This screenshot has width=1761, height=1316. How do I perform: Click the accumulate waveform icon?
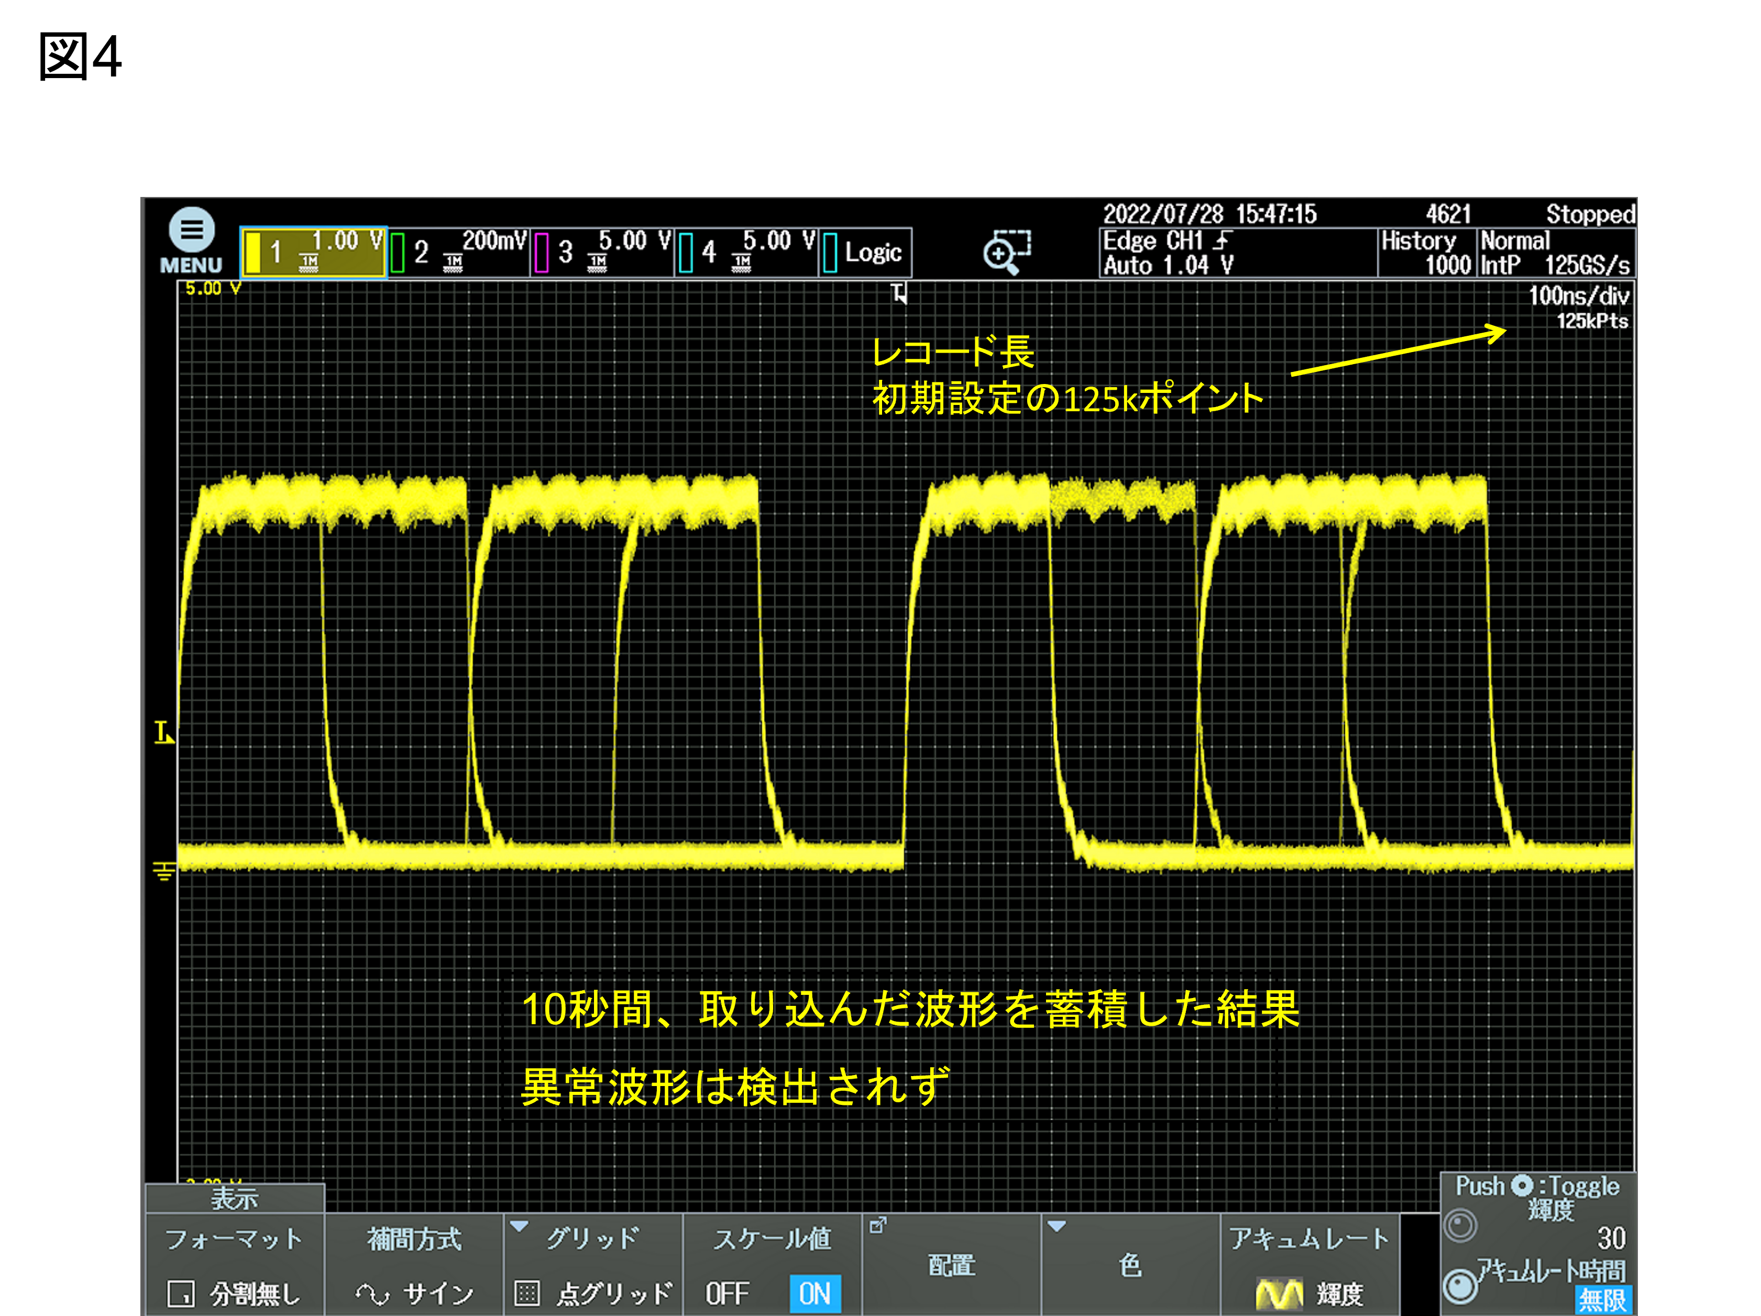coord(1279,1295)
